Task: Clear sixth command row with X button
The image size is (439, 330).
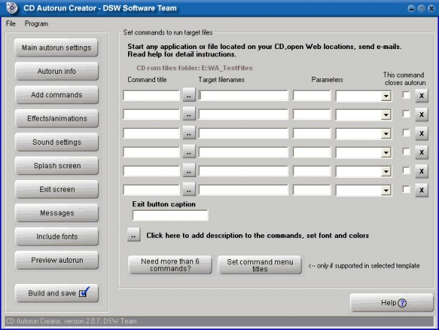Action: click(x=421, y=190)
